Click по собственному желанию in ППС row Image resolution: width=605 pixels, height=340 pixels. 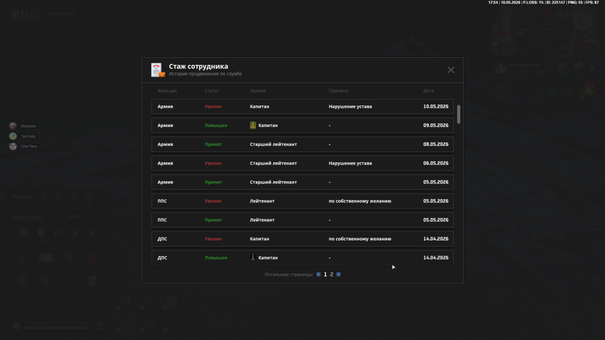pos(360,201)
